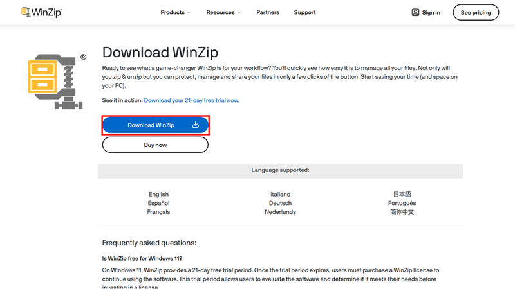Select the 日本語 language entry
The height and width of the screenshot is (289, 515).
(x=402, y=195)
